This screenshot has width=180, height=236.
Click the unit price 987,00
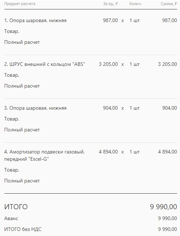(x=110, y=20)
